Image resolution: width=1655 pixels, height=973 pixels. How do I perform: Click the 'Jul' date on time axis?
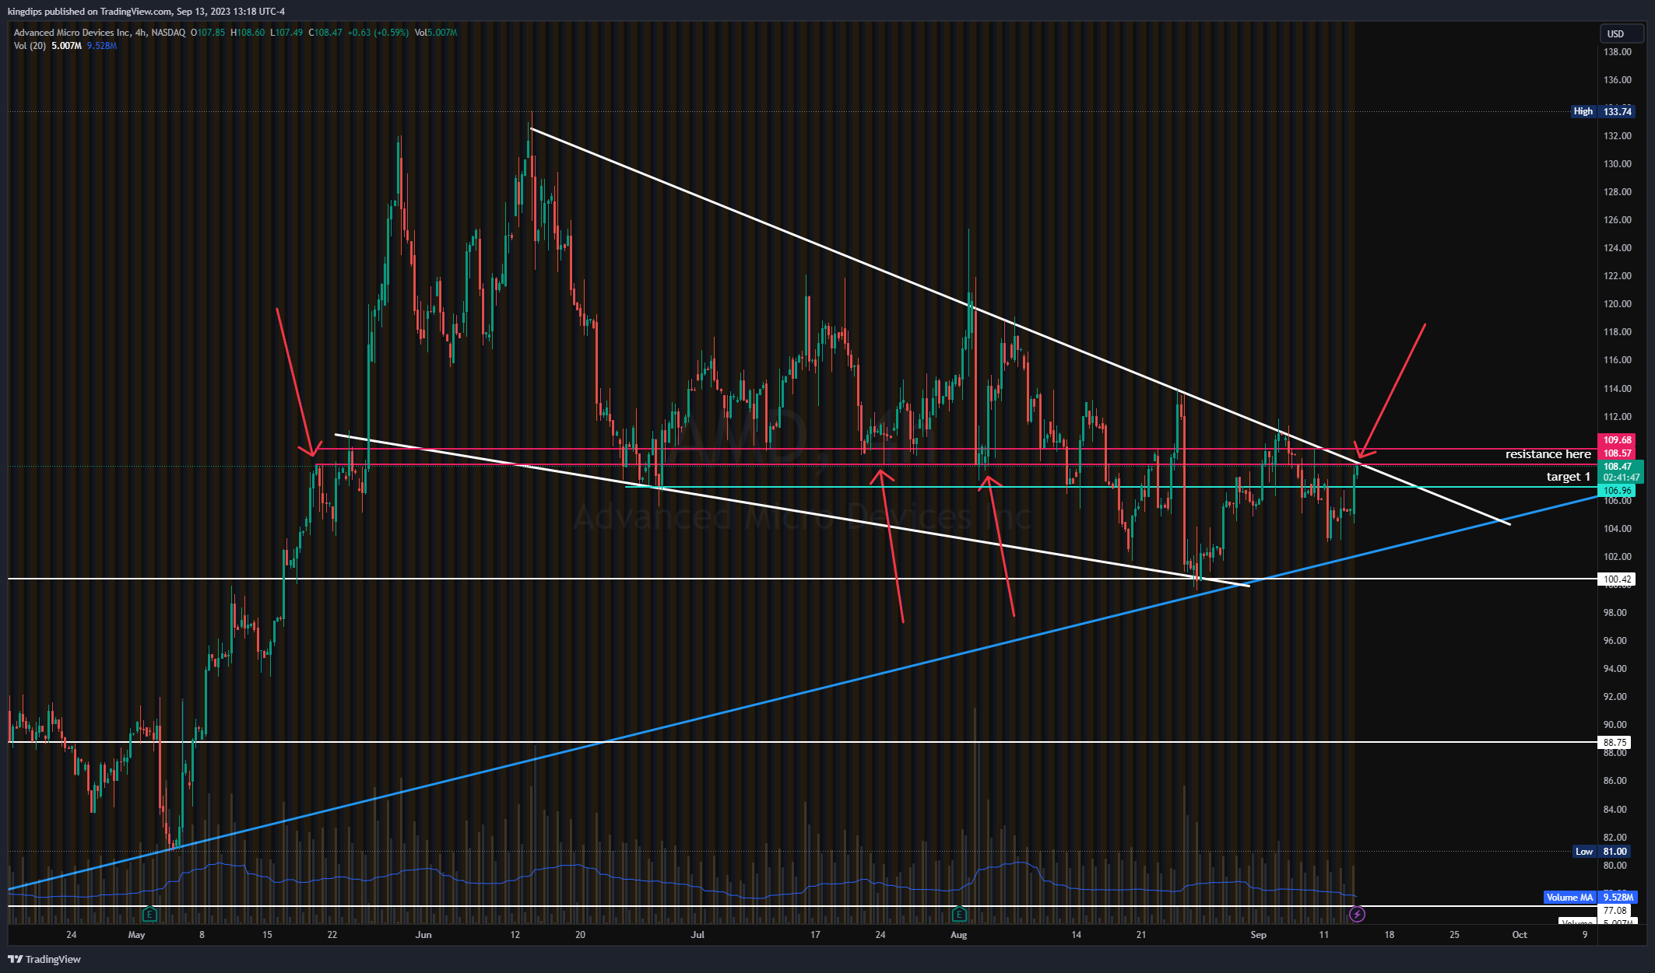697,935
